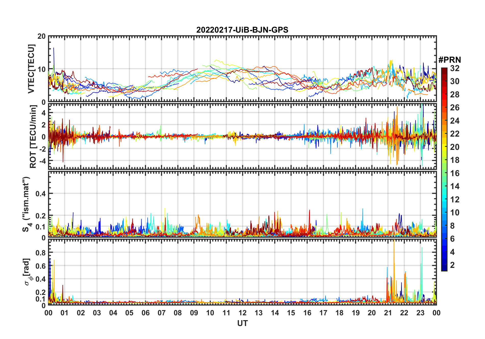
Task: Click the S4 axis label
Action: pos(27,204)
